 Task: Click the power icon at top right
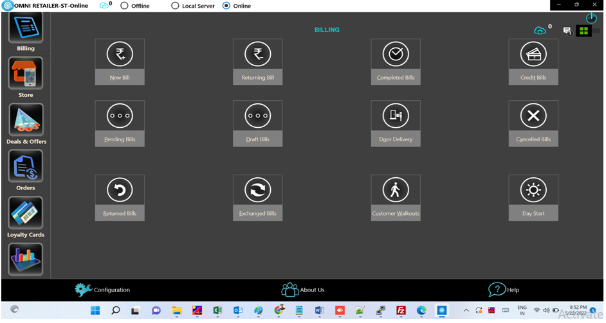pyautogui.click(x=591, y=18)
